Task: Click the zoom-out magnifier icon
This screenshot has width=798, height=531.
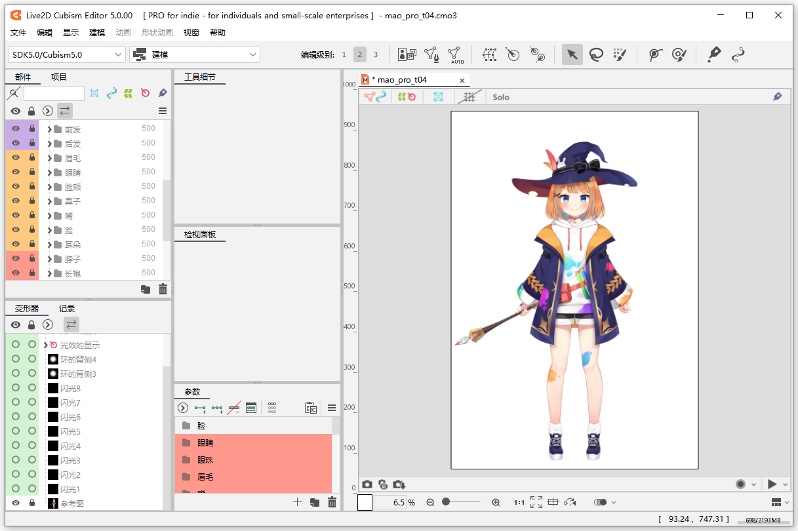Action: pos(430,502)
